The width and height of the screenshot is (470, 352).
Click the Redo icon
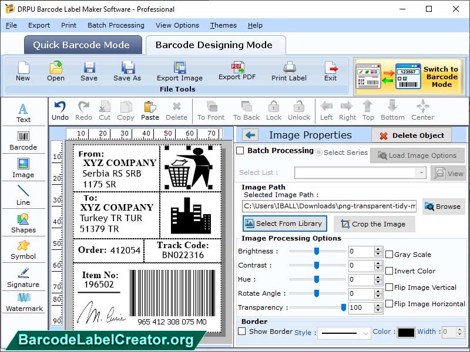pyautogui.click(x=83, y=111)
